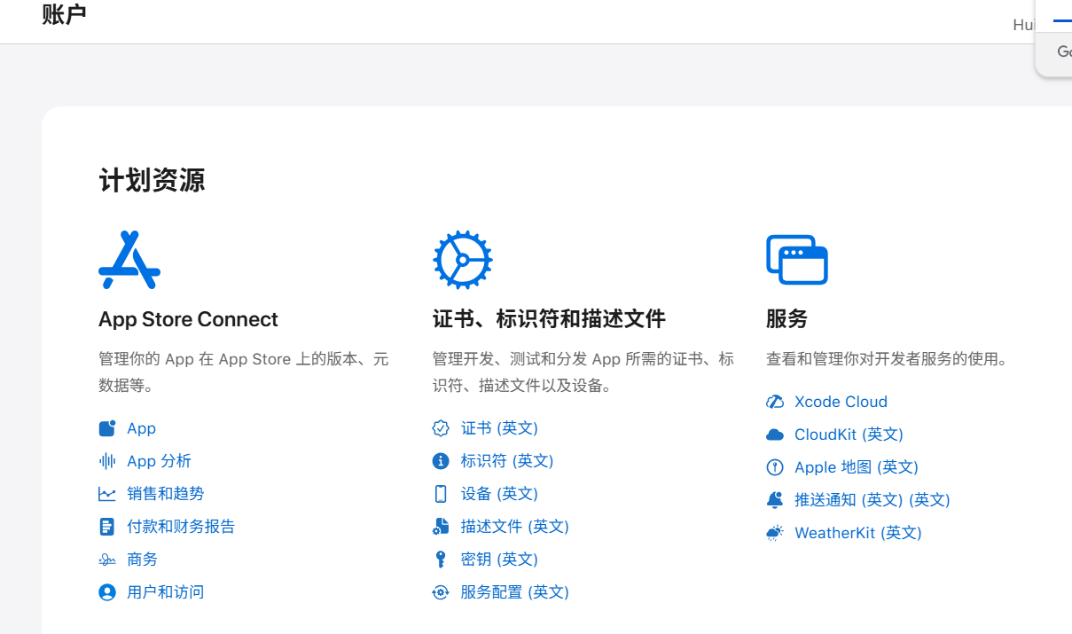1072x634 pixels.
Task: Click the App Store Connect description text
Action: point(244,372)
